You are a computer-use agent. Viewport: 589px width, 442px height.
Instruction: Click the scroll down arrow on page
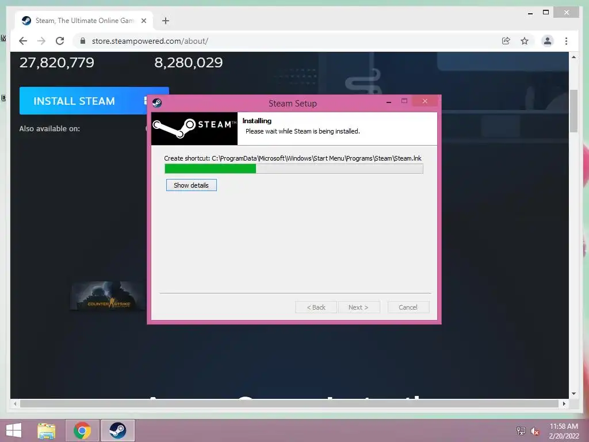click(x=573, y=394)
